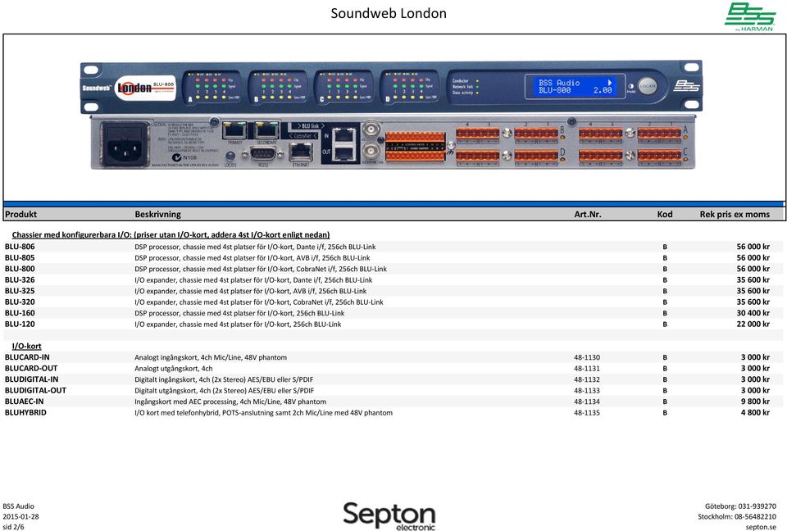
Task: Click the BLU-806 price 56 000 kr
Action: point(753,247)
